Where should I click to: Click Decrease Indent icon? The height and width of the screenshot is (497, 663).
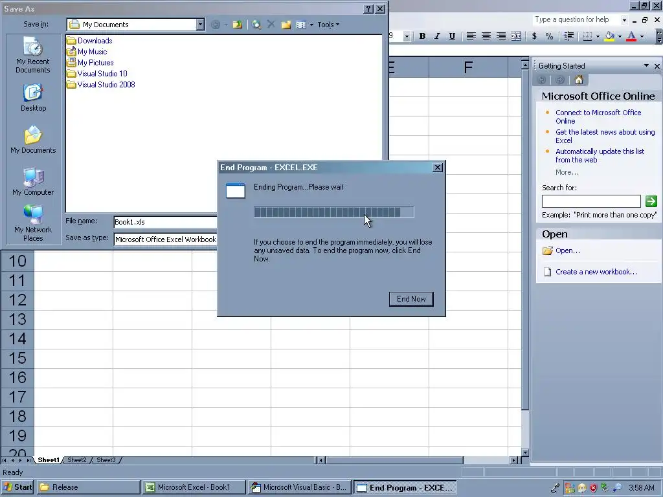pos(568,36)
